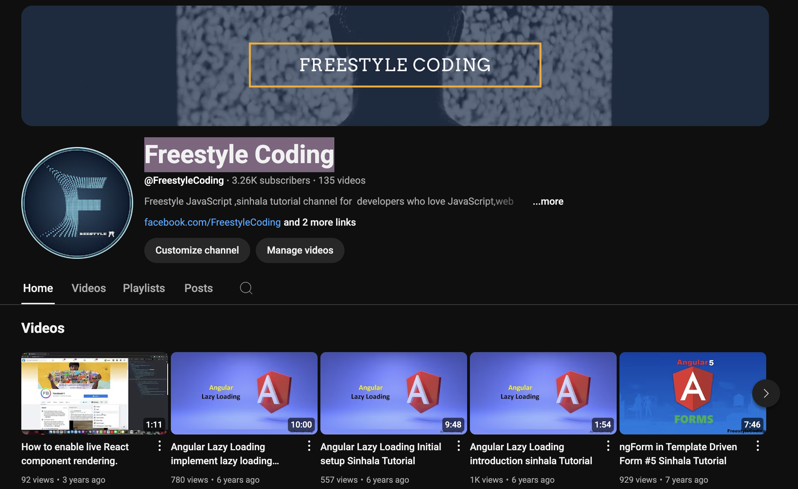The height and width of the screenshot is (489, 798).
Task: Open options menu for React component rendering video
Action: coord(159,446)
